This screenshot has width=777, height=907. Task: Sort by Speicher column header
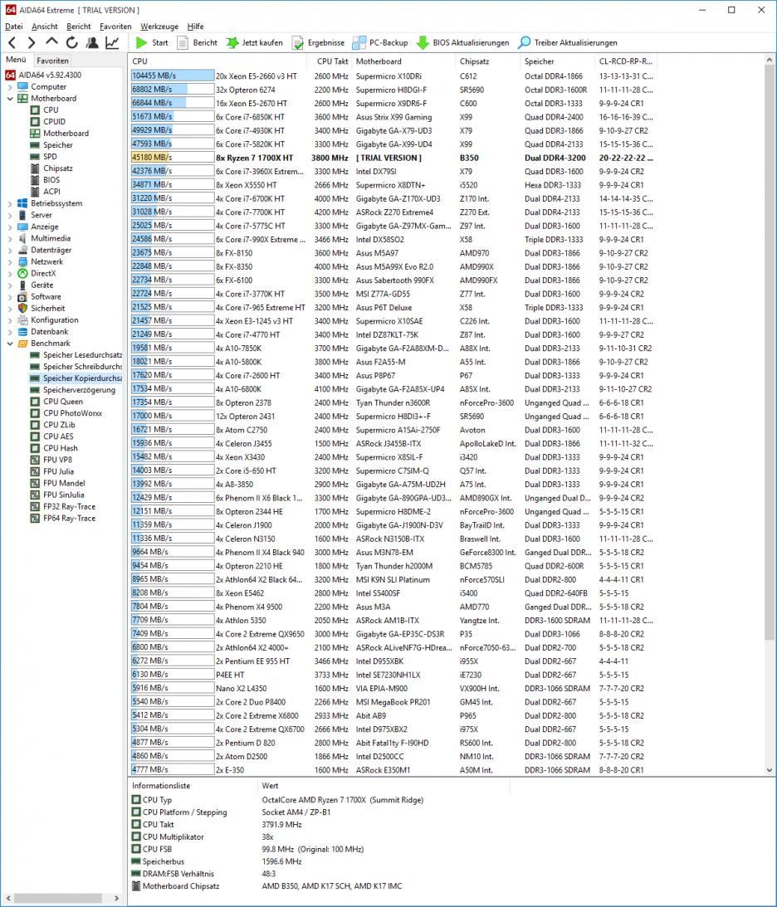[559, 61]
